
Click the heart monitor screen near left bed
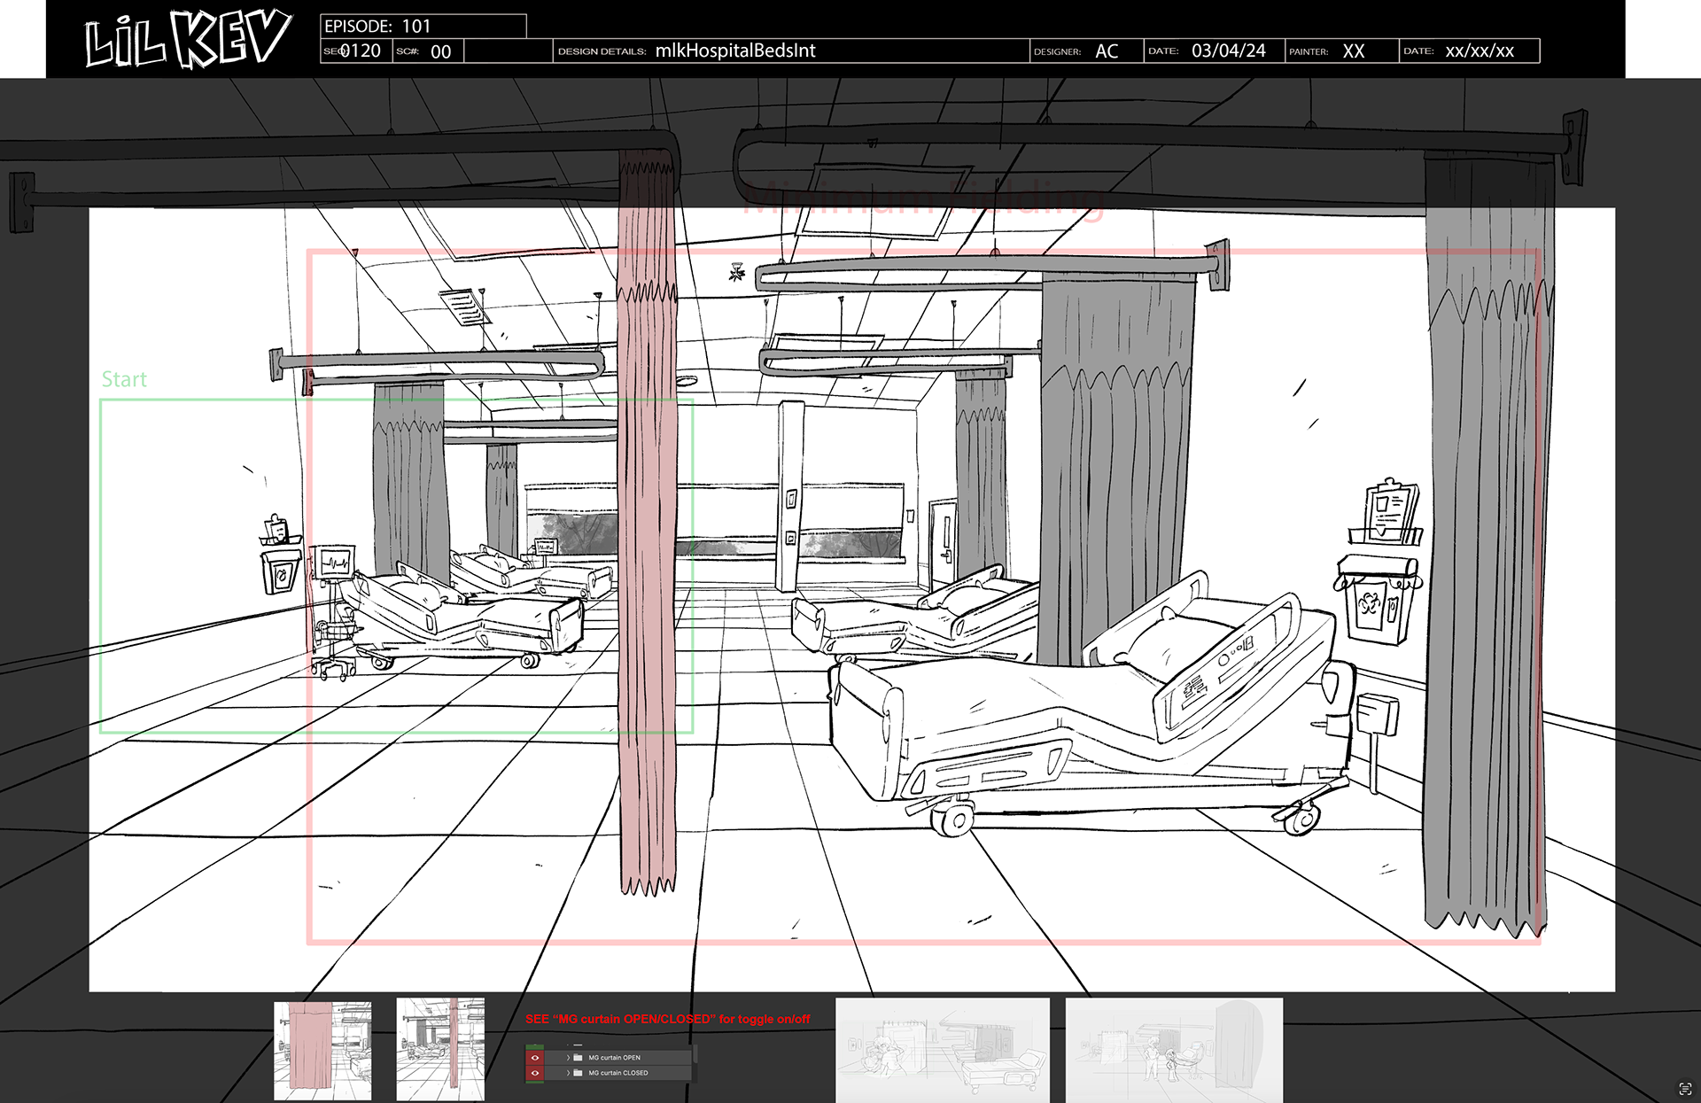[x=335, y=562]
